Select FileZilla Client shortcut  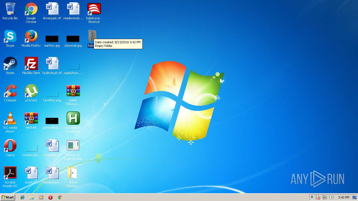pyautogui.click(x=31, y=64)
